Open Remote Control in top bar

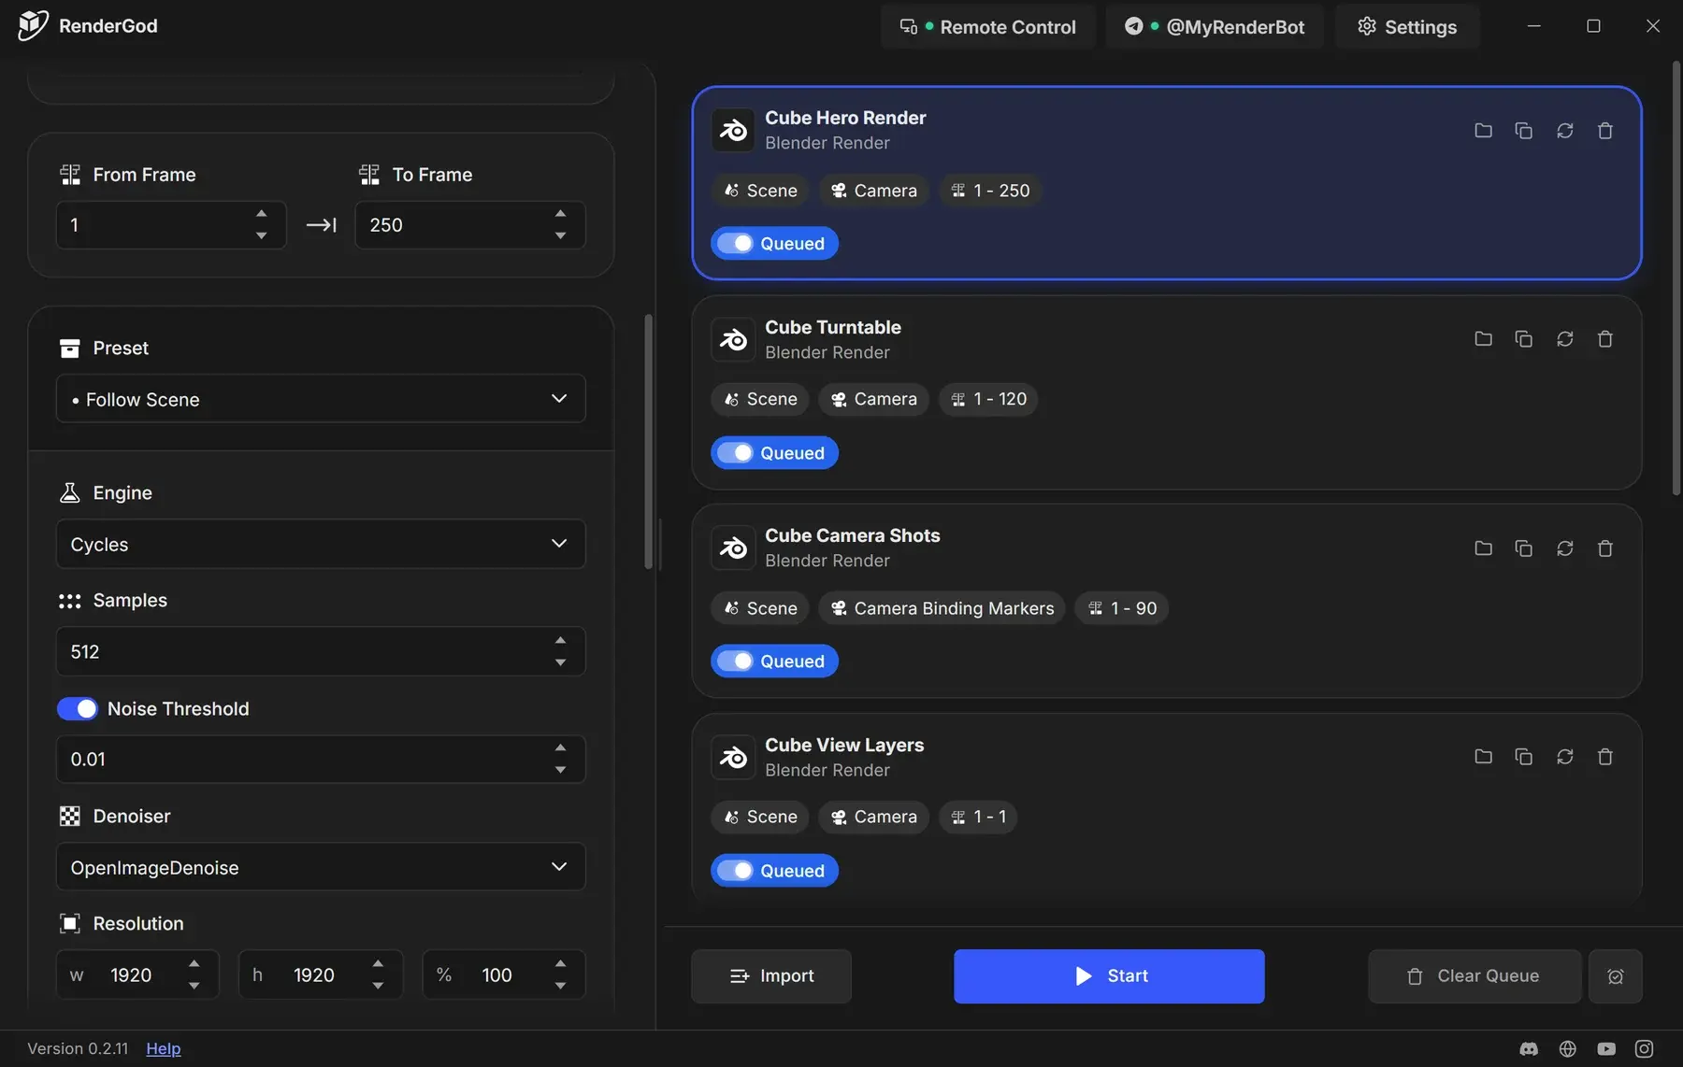[987, 27]
